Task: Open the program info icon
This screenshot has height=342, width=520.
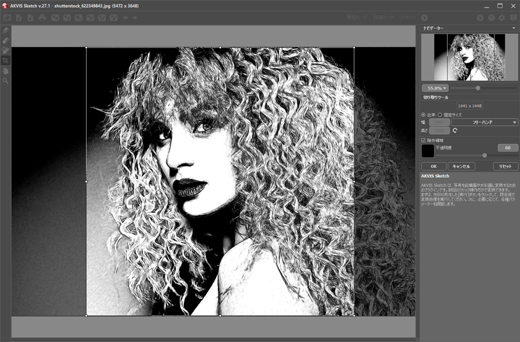Action: click(480, 18)
